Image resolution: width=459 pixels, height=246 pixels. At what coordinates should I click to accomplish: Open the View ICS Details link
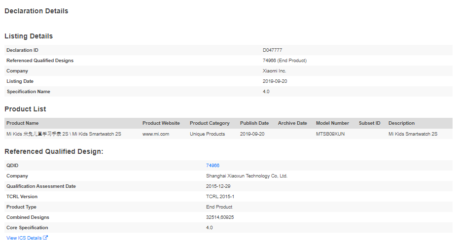click(24, 238)
